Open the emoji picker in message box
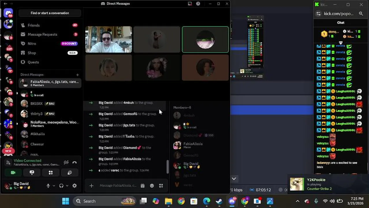The image size is (369, 208). pos(152,186)
